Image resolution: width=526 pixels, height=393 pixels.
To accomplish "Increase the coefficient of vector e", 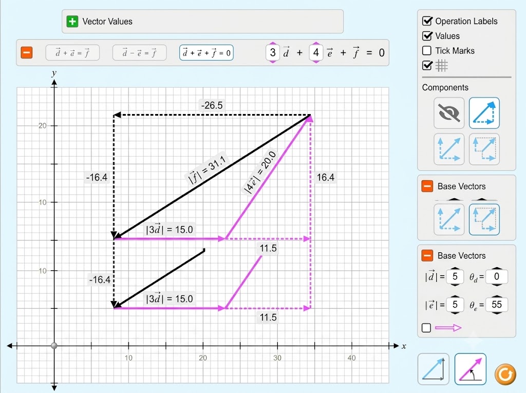I will pos(316,44).
